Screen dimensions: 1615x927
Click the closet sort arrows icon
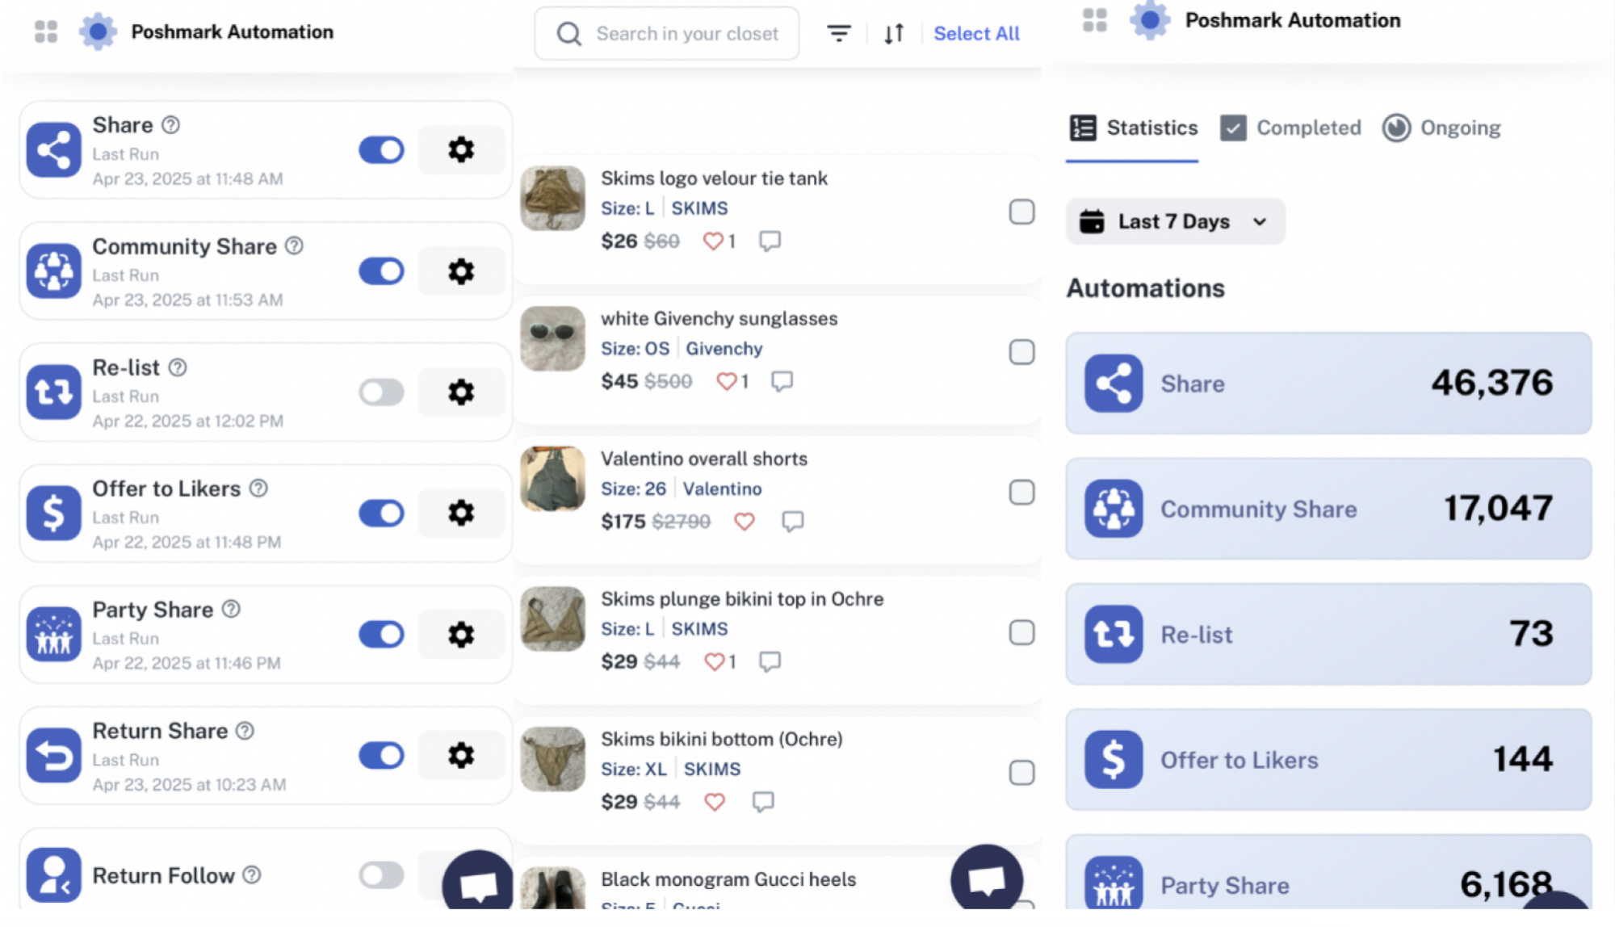(894, 33)
